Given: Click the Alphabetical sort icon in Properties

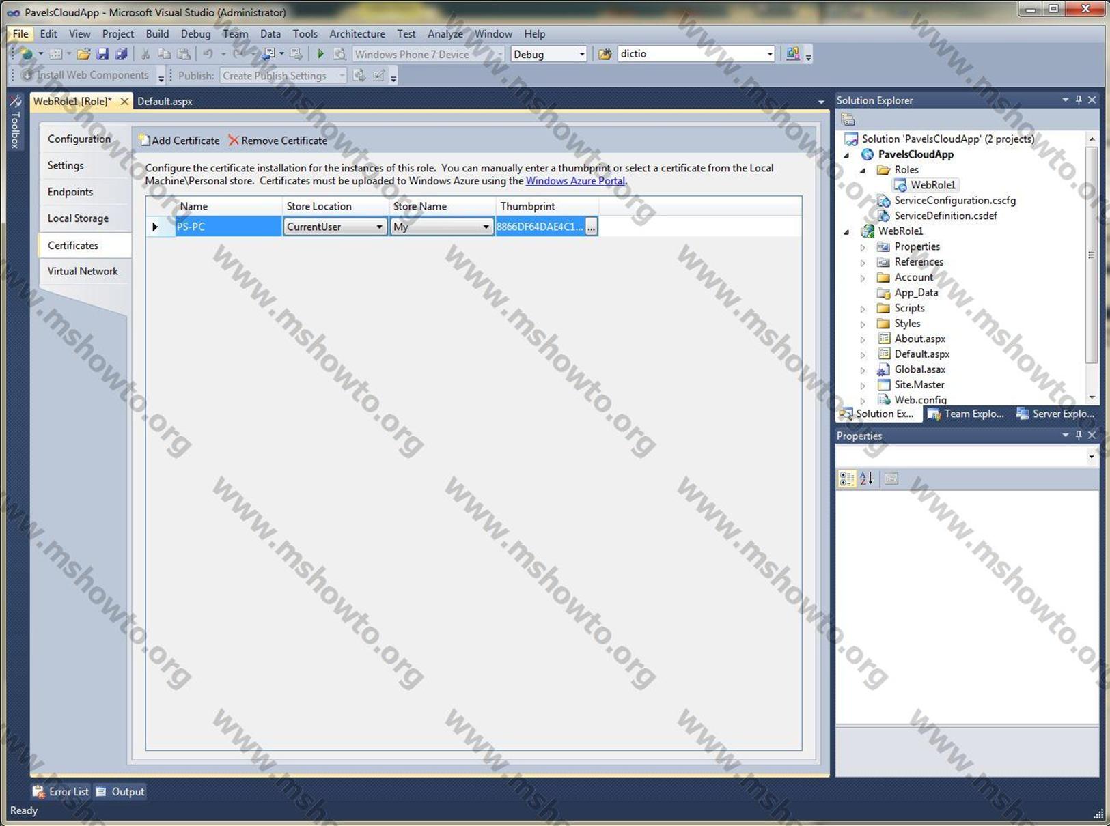Looking at the screenshot, I should click(x=866, y=479).
